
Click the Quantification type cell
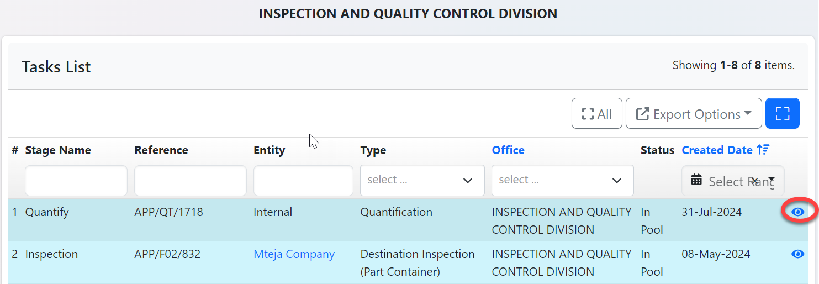(x=396, y=212)
